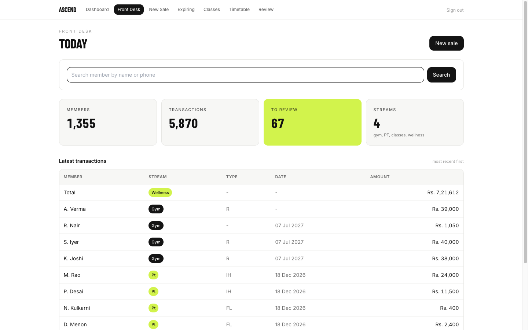Go to the Review page
The height and width of the screenshot is (330, 528).
pyautogui.click(x=266, y=10)
